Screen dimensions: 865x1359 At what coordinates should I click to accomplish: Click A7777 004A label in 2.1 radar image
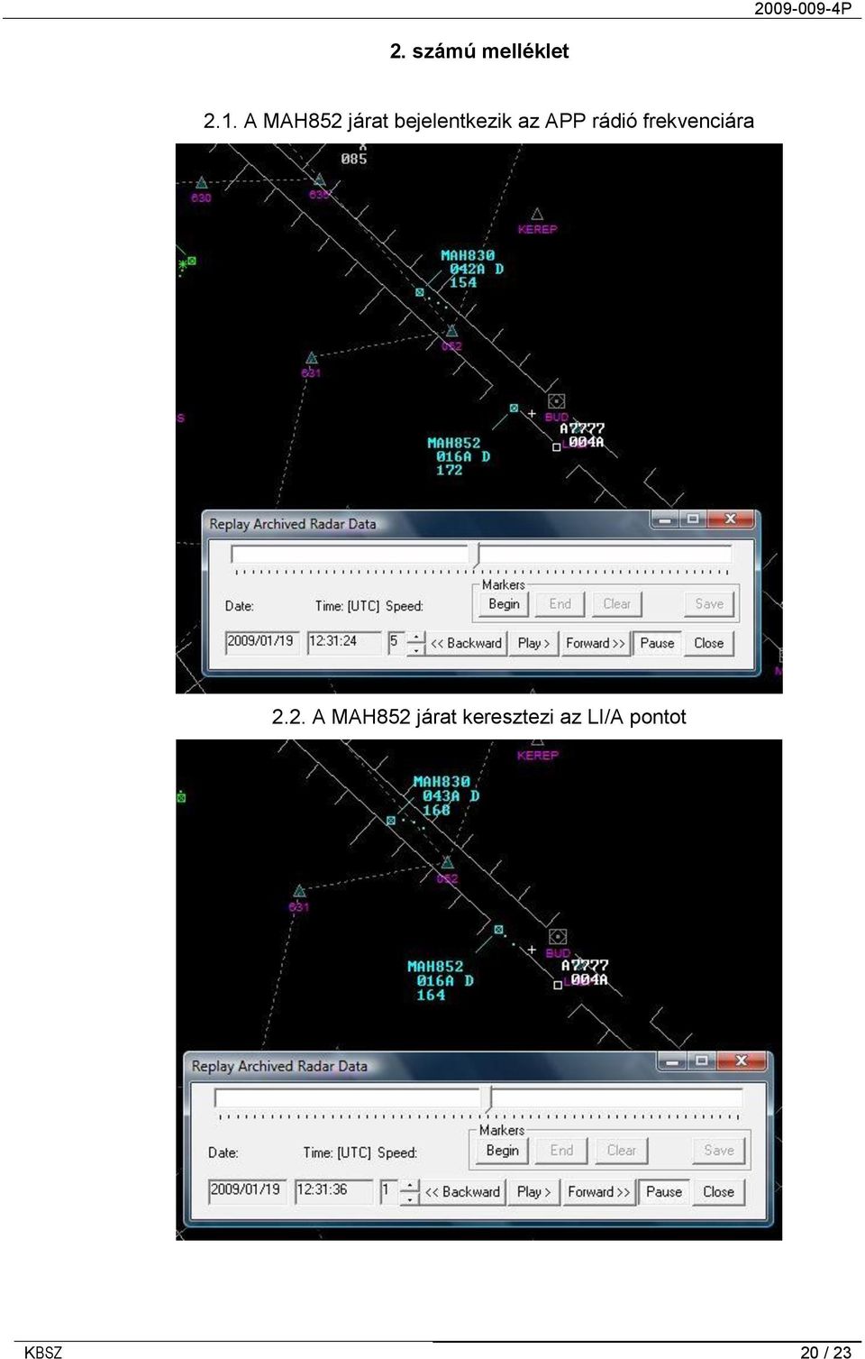pos(582,436)
